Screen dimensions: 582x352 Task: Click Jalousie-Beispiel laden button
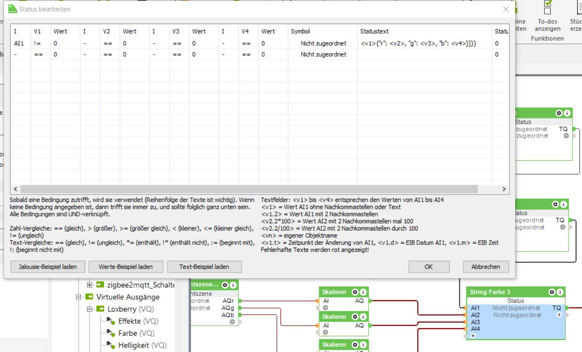47,266
